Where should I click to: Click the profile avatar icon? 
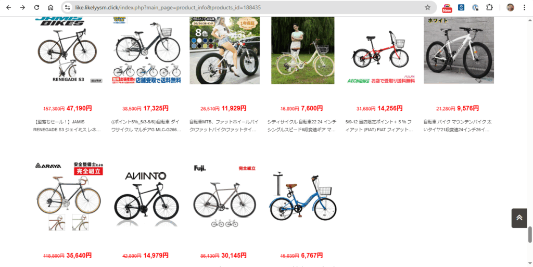pyautogui.click(x=510, y=7)
